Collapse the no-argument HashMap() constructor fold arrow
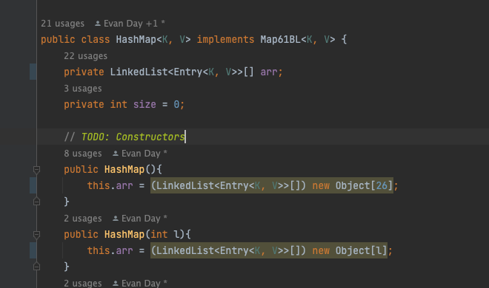489x288 pixels. [x=36, y=170]
